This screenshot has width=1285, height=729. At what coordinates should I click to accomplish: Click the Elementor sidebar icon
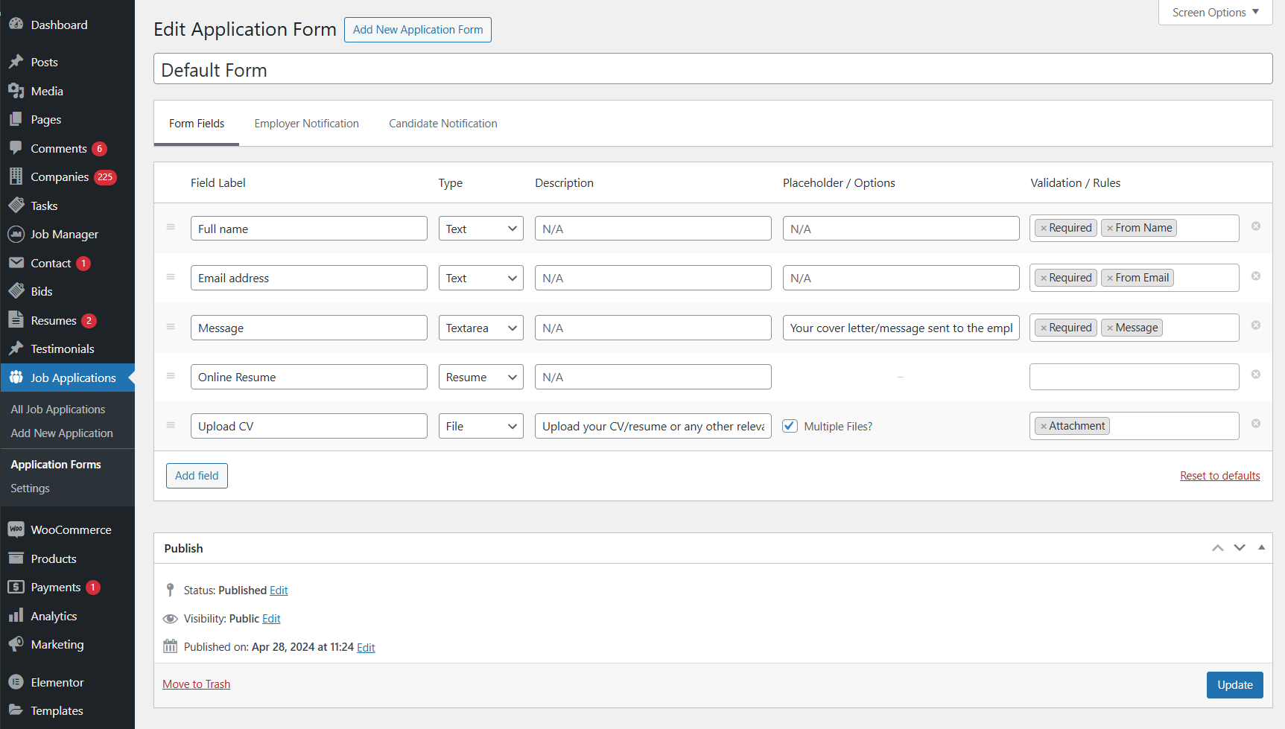point(16,682)
